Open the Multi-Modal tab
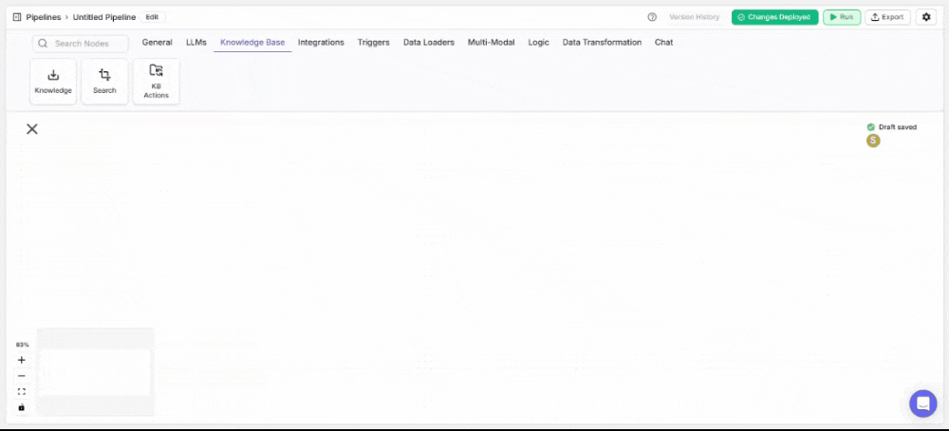The width and height of the screenshot is (949, 431). click(x=491, y=43)
